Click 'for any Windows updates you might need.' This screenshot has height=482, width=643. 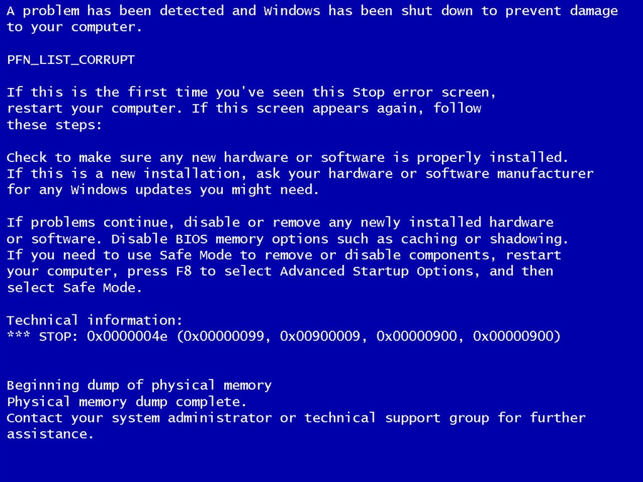163,190
